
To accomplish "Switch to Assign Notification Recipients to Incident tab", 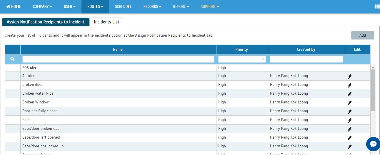I will (46, 22).
